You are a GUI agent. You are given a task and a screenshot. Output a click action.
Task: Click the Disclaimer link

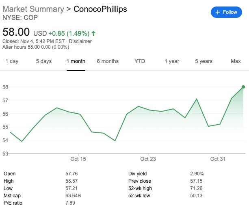coord(81,41)
